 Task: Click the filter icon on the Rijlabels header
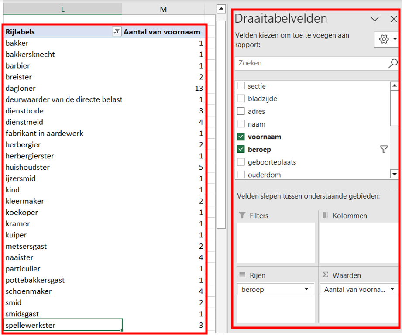click(116, 32)
